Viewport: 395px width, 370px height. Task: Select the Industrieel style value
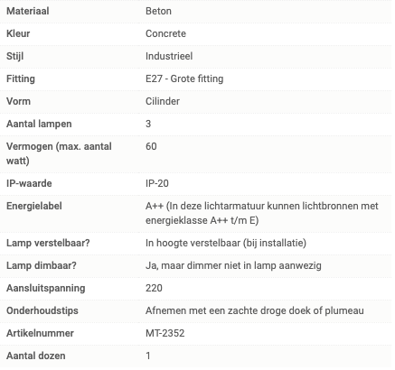pos(169,56)
